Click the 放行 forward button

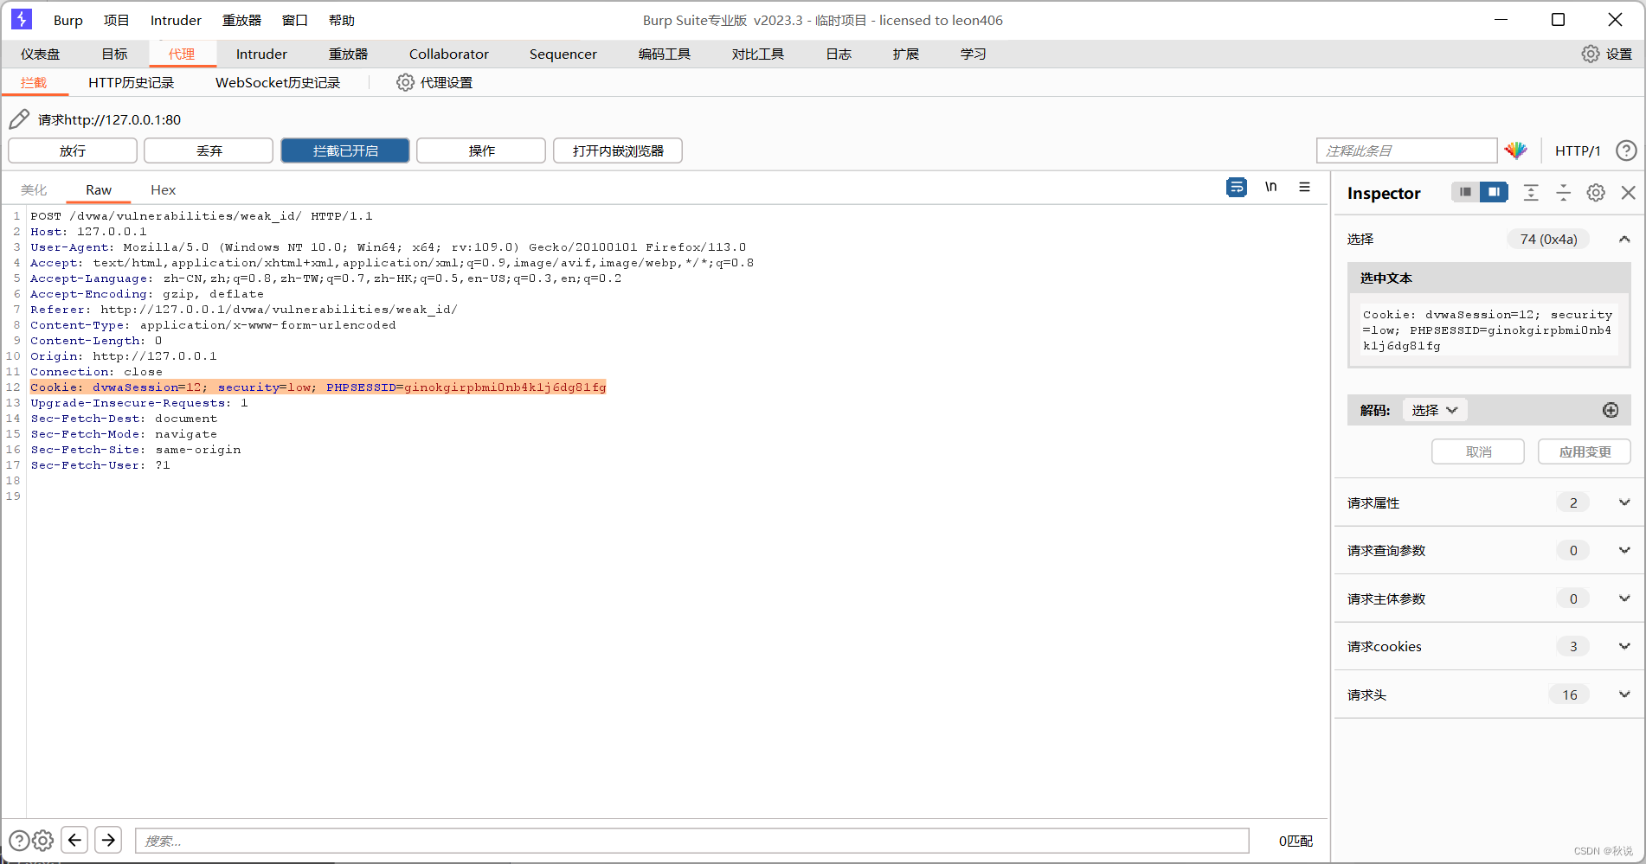pos(73,150)
